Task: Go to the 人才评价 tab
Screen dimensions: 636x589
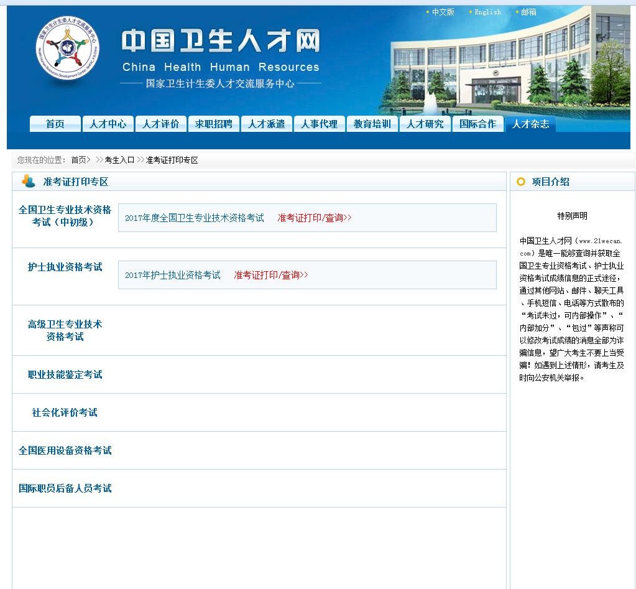Action: (160, 124)
